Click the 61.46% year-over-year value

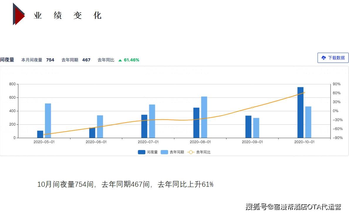coord(131,60)
